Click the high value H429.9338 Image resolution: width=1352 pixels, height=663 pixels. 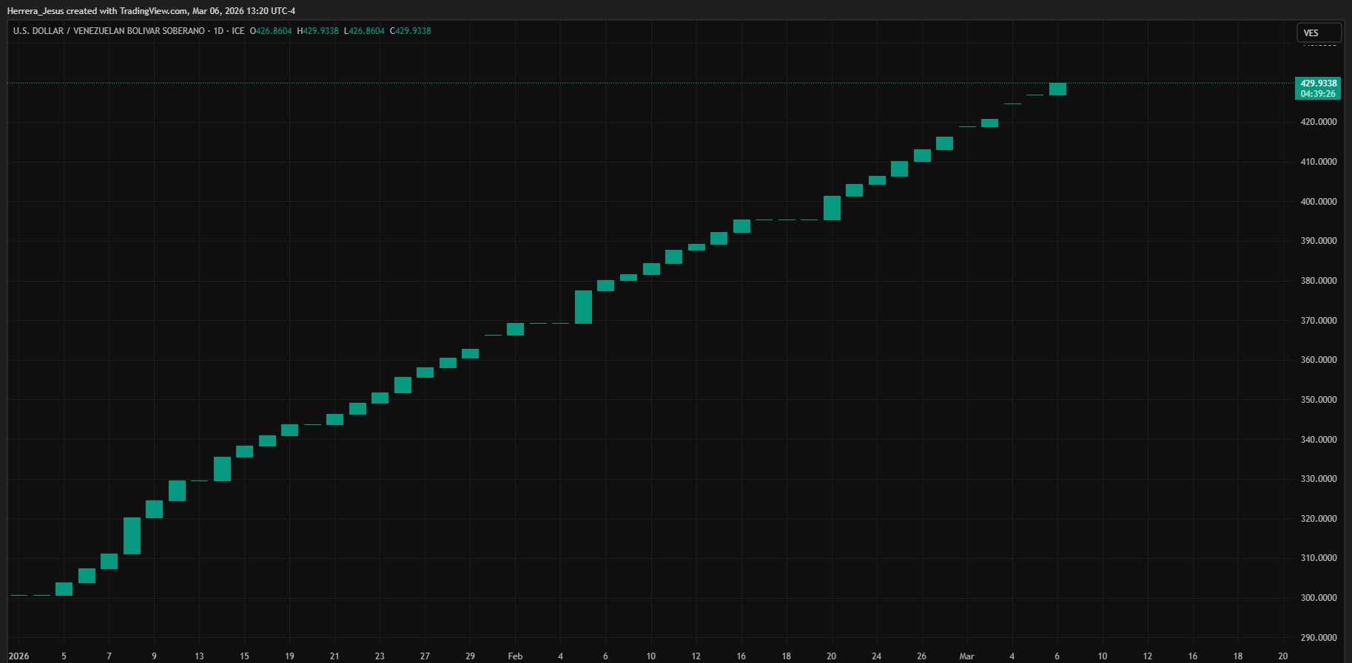317,31
